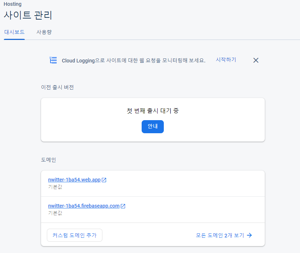Screen dimensions: 300x253
Task: Click external-link icon next to nwitter-1ba54.firebaseapp.com
Action: click(x=123, y=206)
